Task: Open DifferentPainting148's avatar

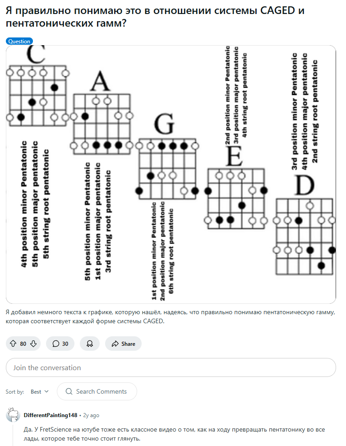Action: click(x=13, y=415)
